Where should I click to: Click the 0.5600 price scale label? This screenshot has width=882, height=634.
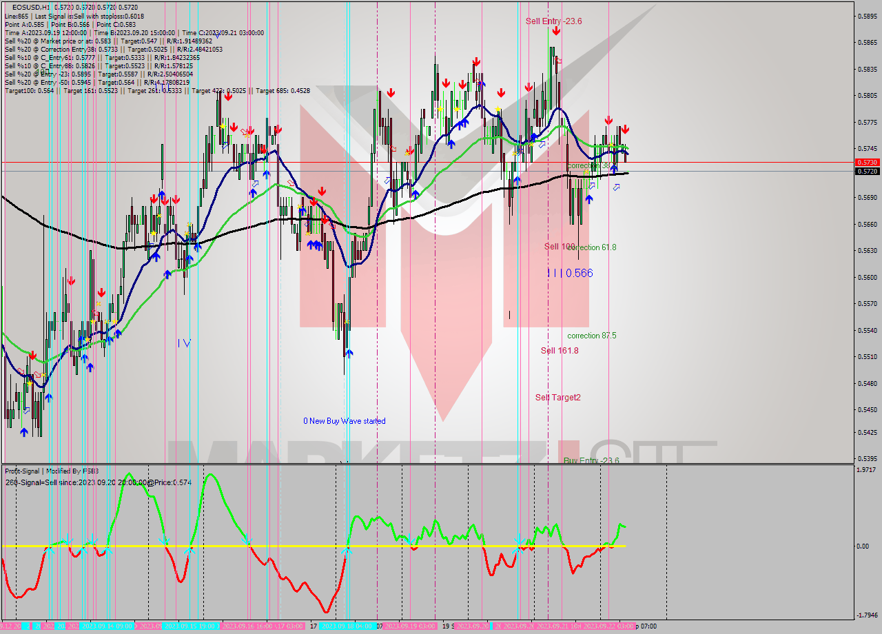867,277
